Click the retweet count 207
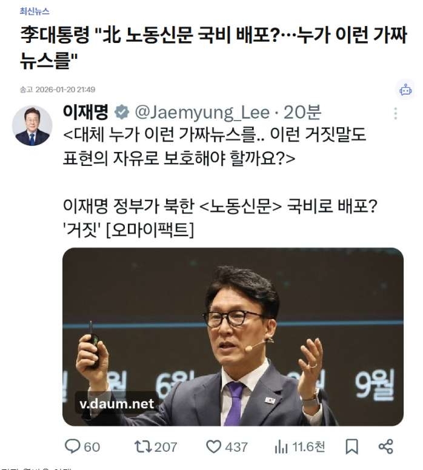Screen dimensions: 423x470 coord(165,447)
